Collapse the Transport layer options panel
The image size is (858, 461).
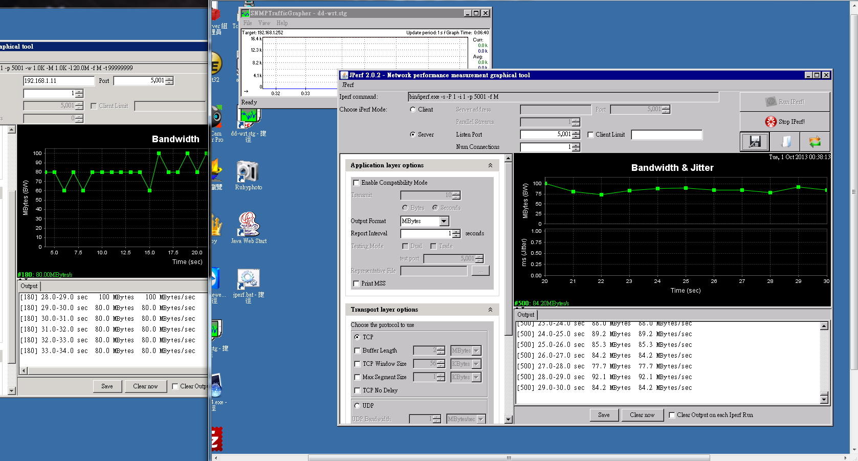click(490, 310)
